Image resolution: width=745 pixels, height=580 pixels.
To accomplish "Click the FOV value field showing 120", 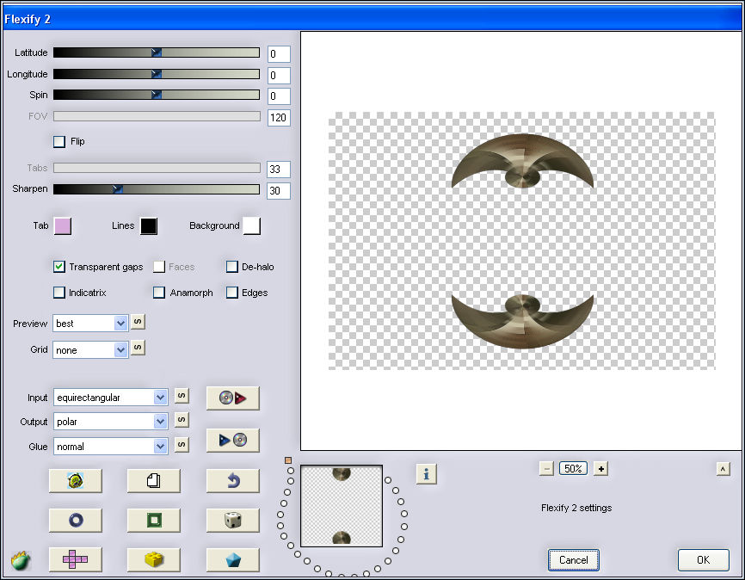I will [279, 117].
